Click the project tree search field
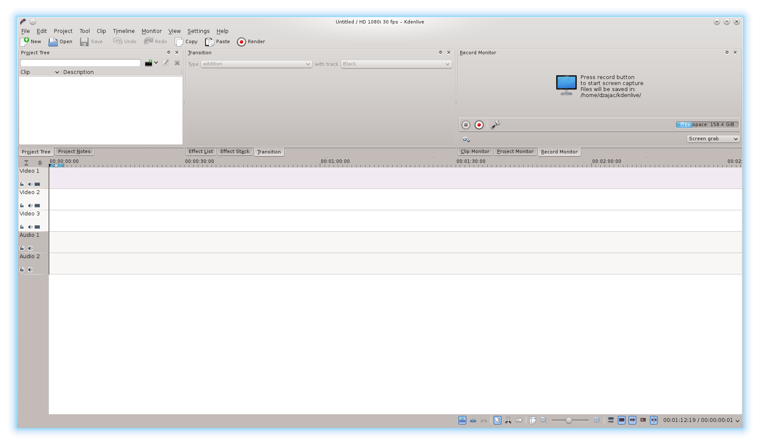Image resolution: width=760 pixels, height=445 pixels. [80, 63]
